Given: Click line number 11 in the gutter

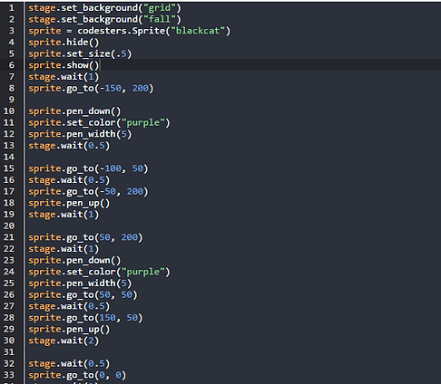Looking at the screenshot, I should pos(9,122).
